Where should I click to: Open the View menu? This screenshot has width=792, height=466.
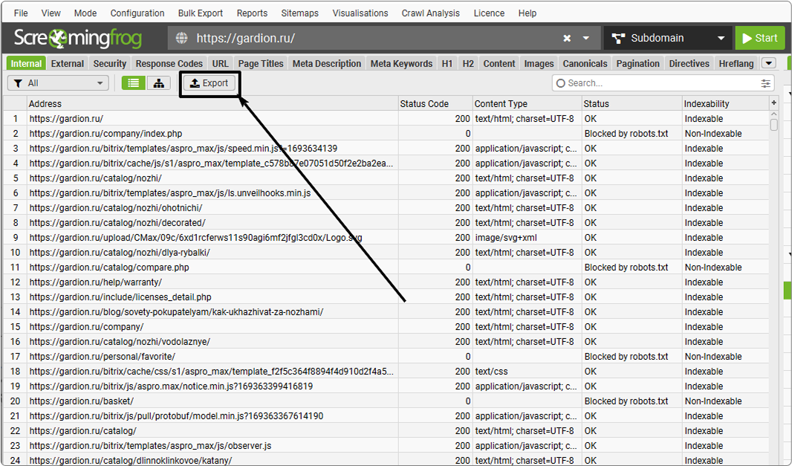51,13
